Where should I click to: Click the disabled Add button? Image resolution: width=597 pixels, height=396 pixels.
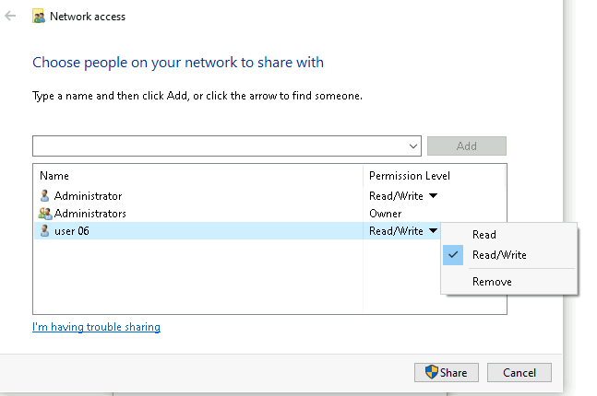[x=467, y=146]
